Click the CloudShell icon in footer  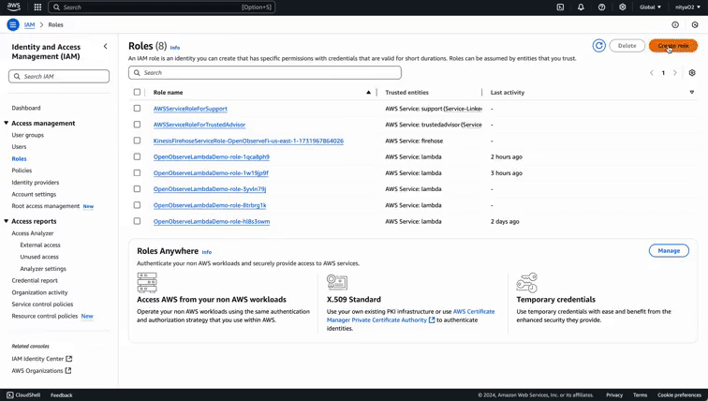tap(10, 395)
